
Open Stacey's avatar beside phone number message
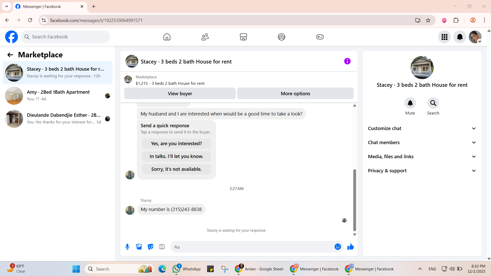130,210
